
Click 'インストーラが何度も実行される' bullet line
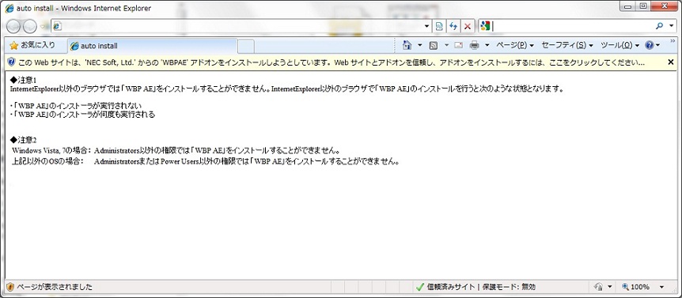tap(83, 115)
